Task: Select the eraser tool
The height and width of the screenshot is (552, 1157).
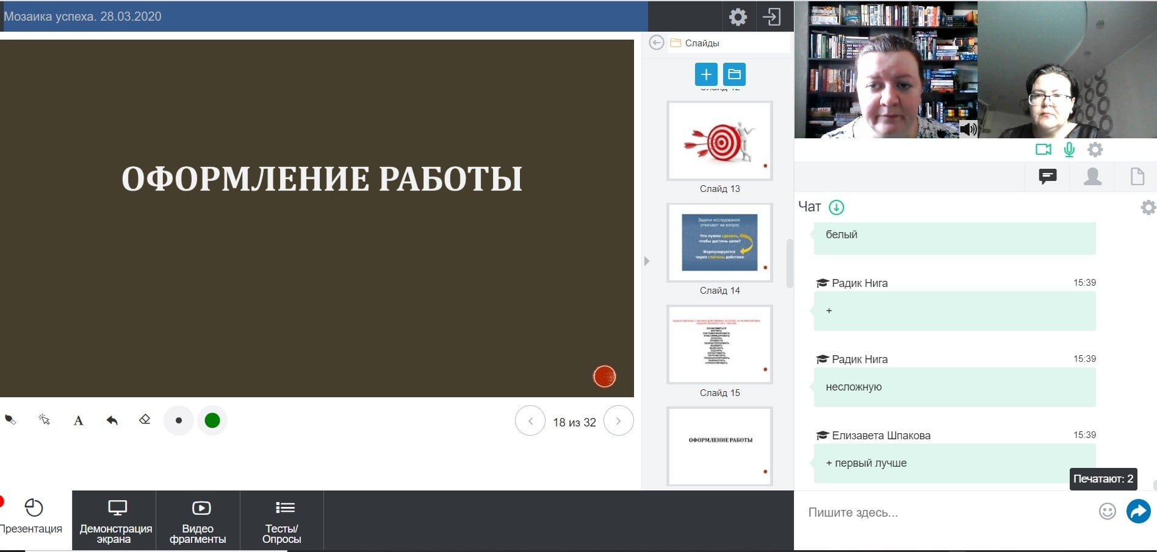Action: [145, 420]
